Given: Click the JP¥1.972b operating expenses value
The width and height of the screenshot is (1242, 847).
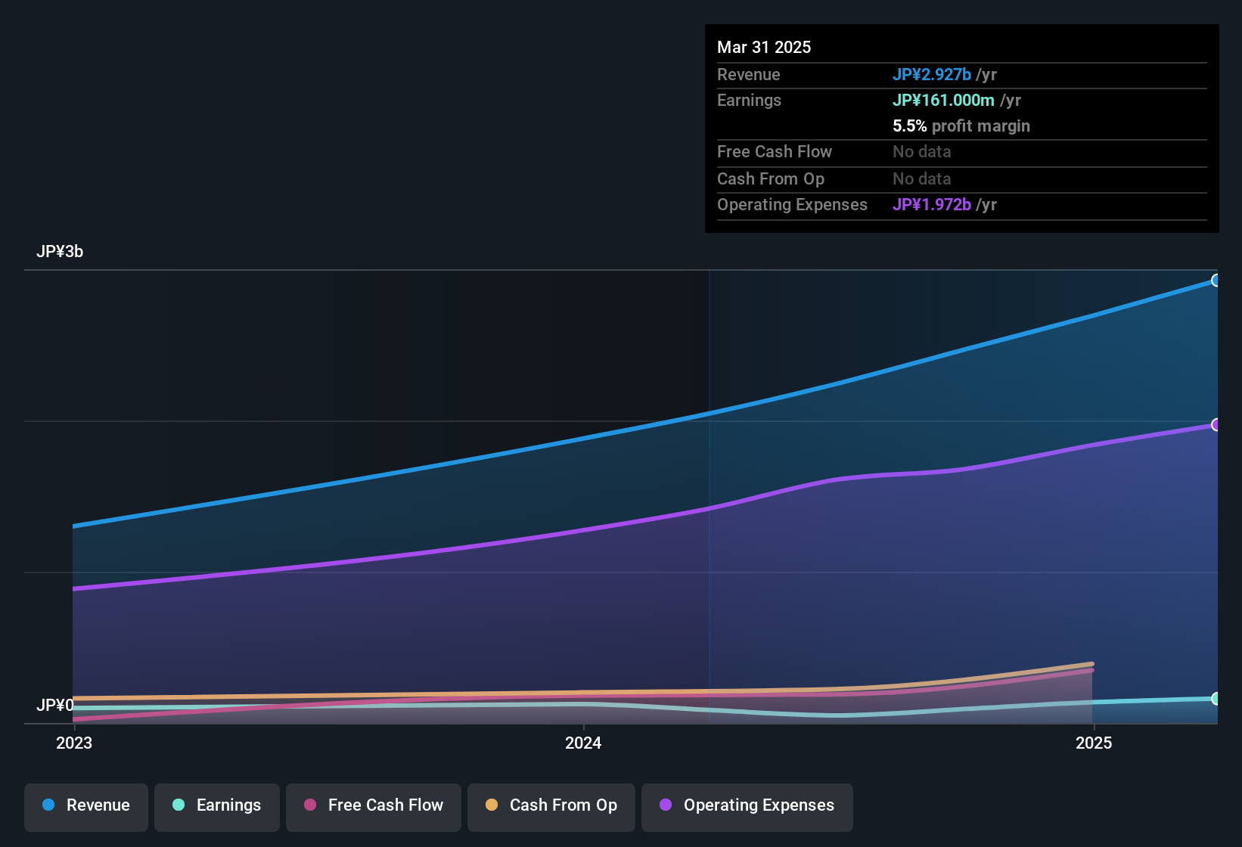Looking at the screenshot, I should pyautogui.click(x=932, y=204).
